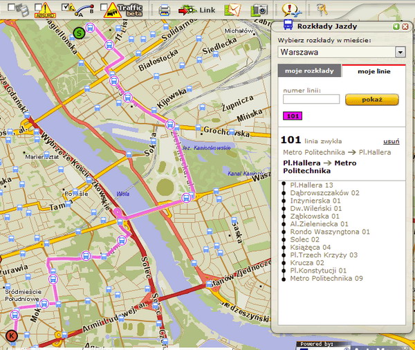Collapse panel with green arrow button
The image size is (415, 350).
(x=396, y=26)
